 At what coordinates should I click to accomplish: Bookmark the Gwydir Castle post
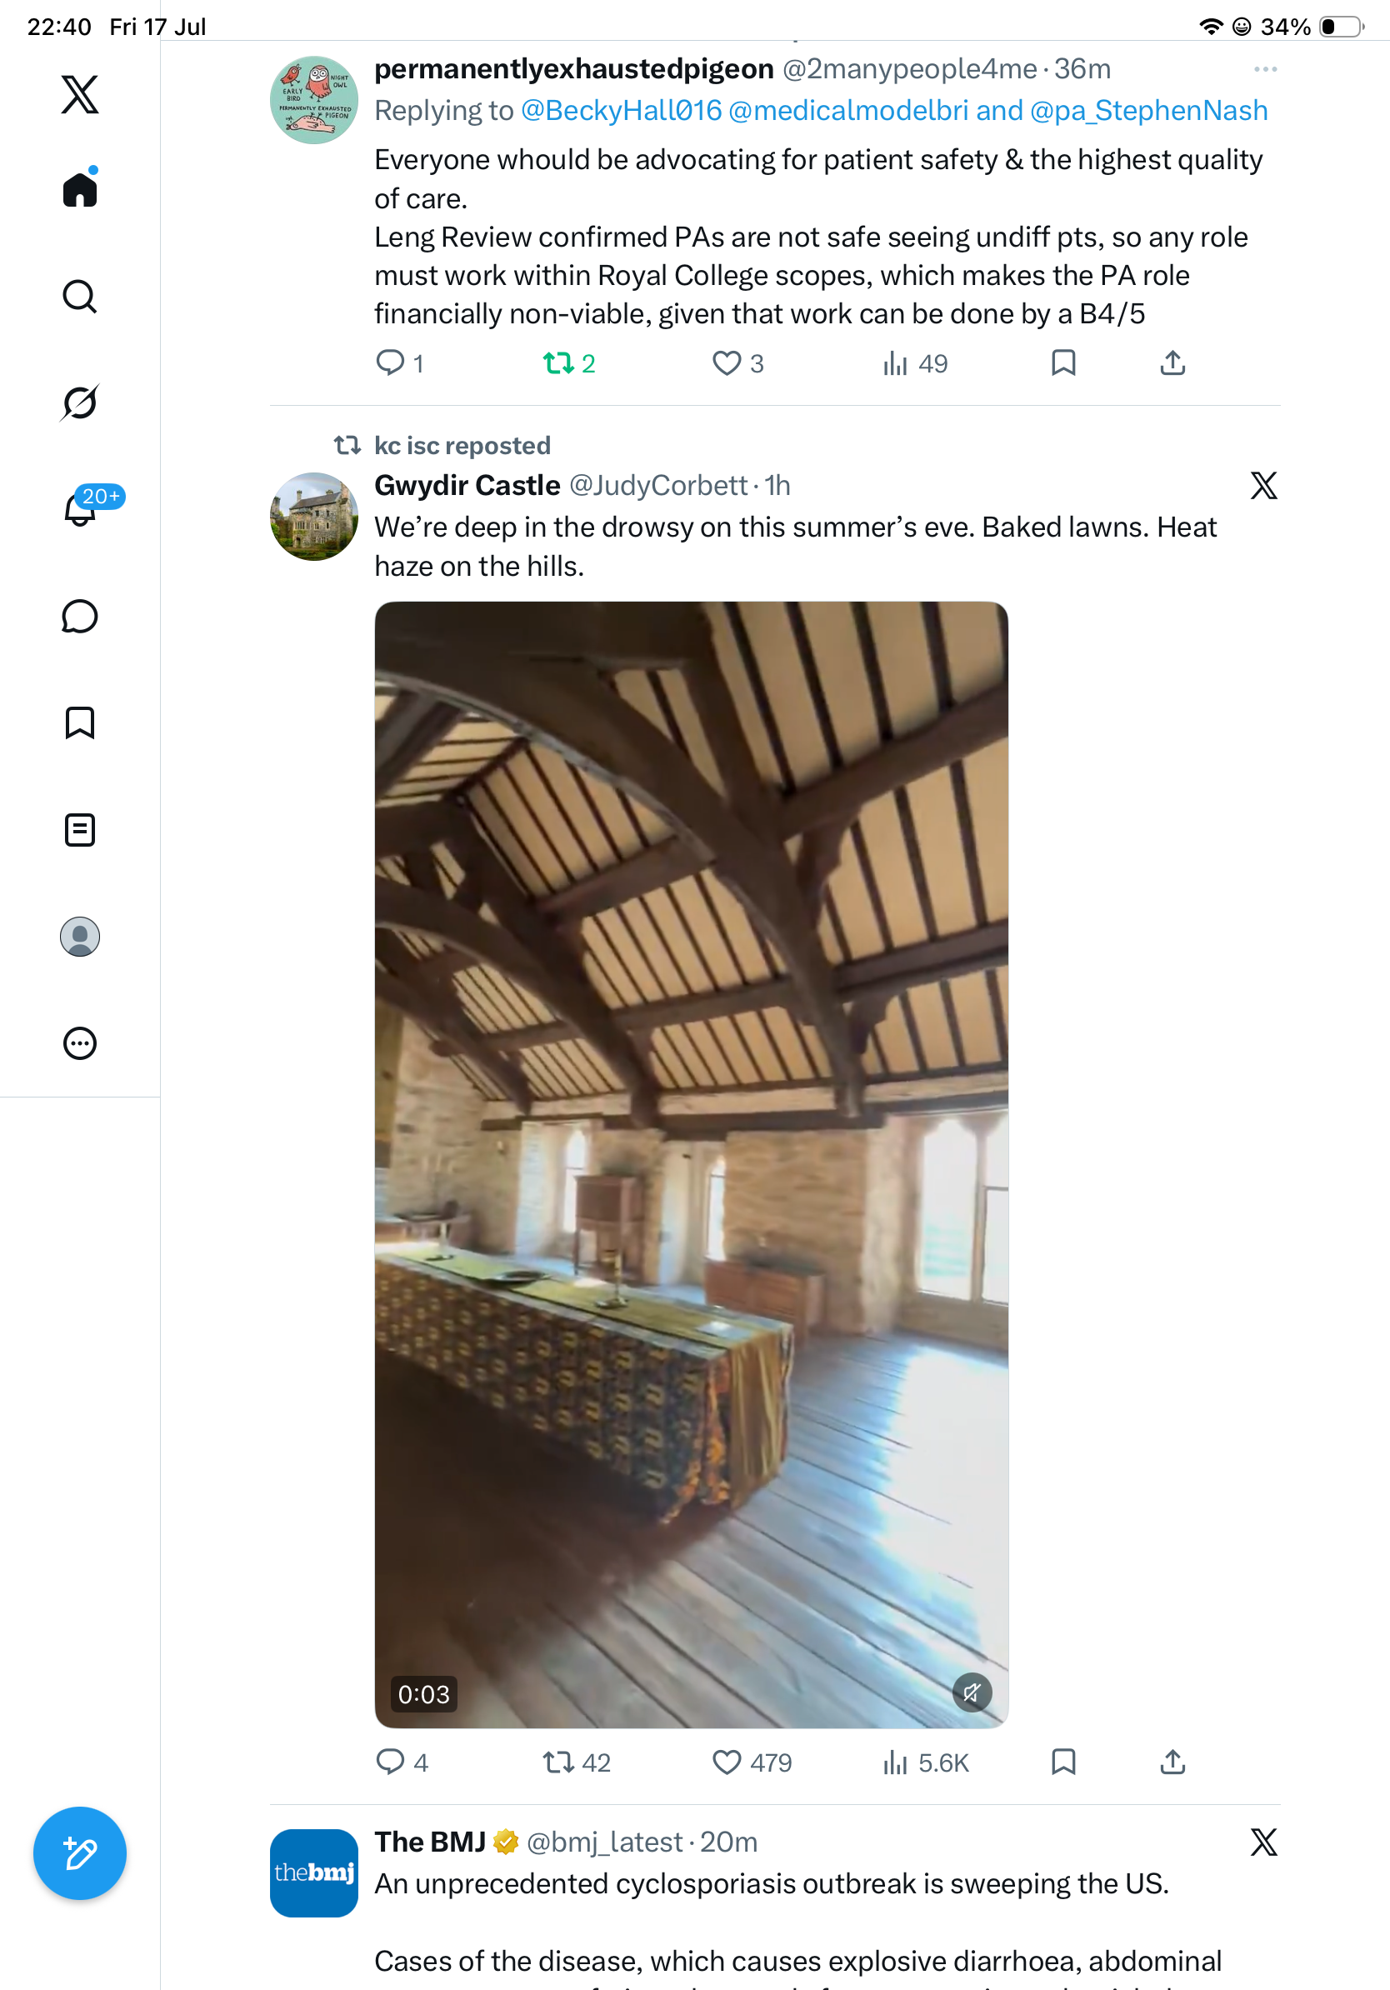(1063, 1762)
